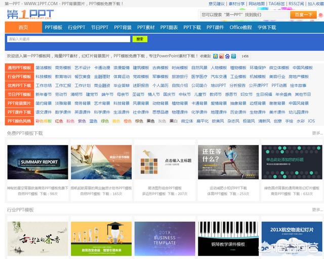Choose the 紫色 color style
Screen dimensions: 324x259
tap(82, 121)
